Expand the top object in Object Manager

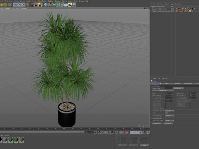151,7
